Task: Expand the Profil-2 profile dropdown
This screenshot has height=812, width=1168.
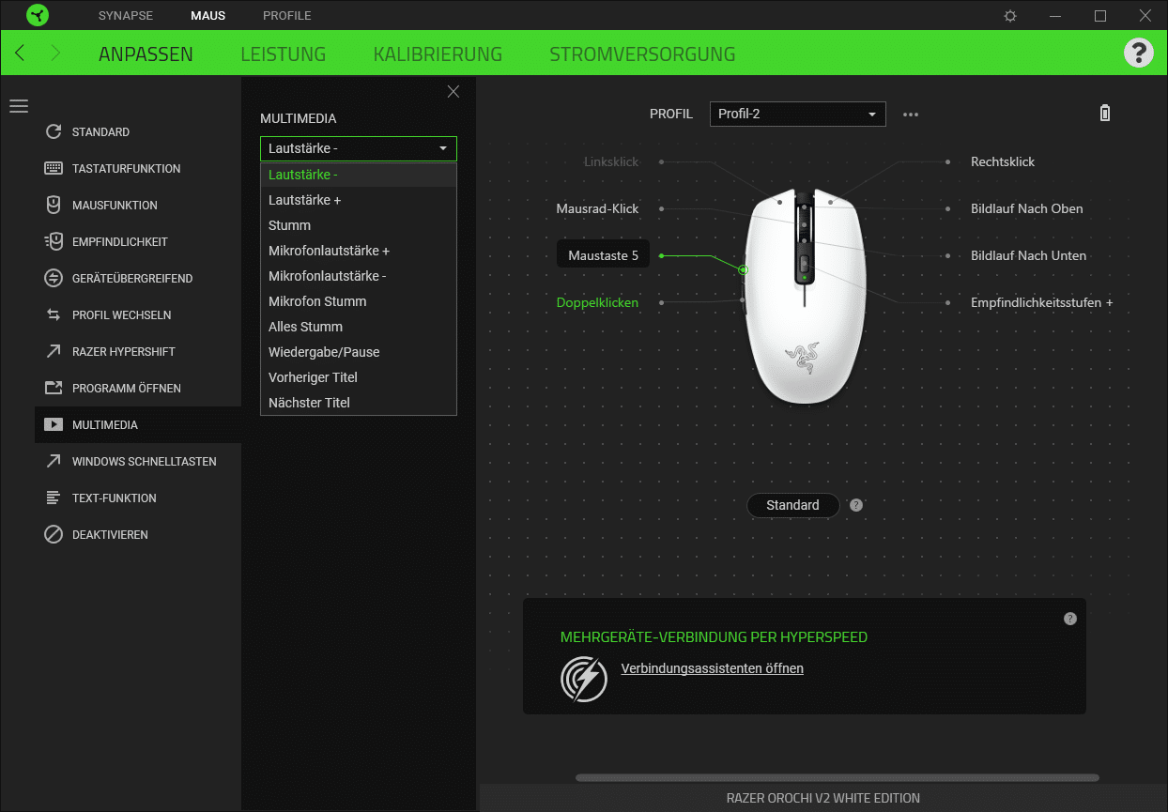Action: (x=797, y=114)
